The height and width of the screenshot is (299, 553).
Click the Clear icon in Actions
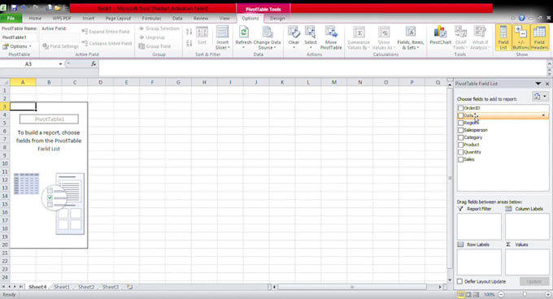(x=294, y=32)
